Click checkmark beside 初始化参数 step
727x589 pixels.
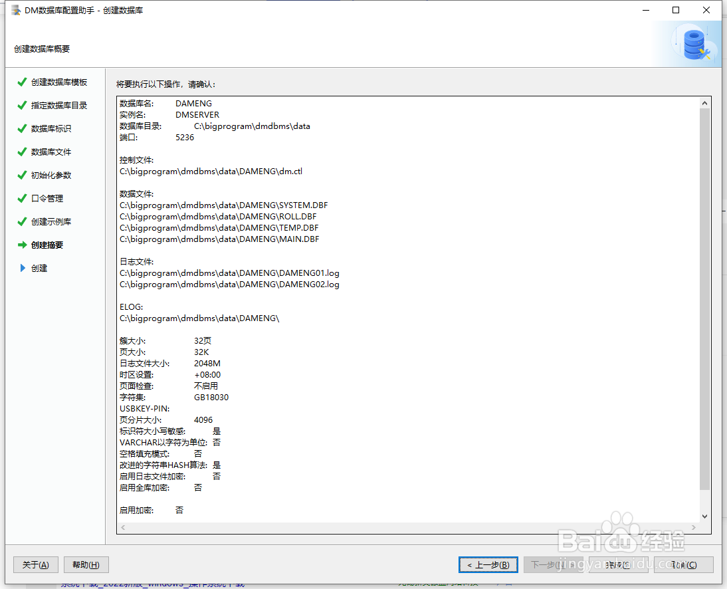(x=22, y=175)
